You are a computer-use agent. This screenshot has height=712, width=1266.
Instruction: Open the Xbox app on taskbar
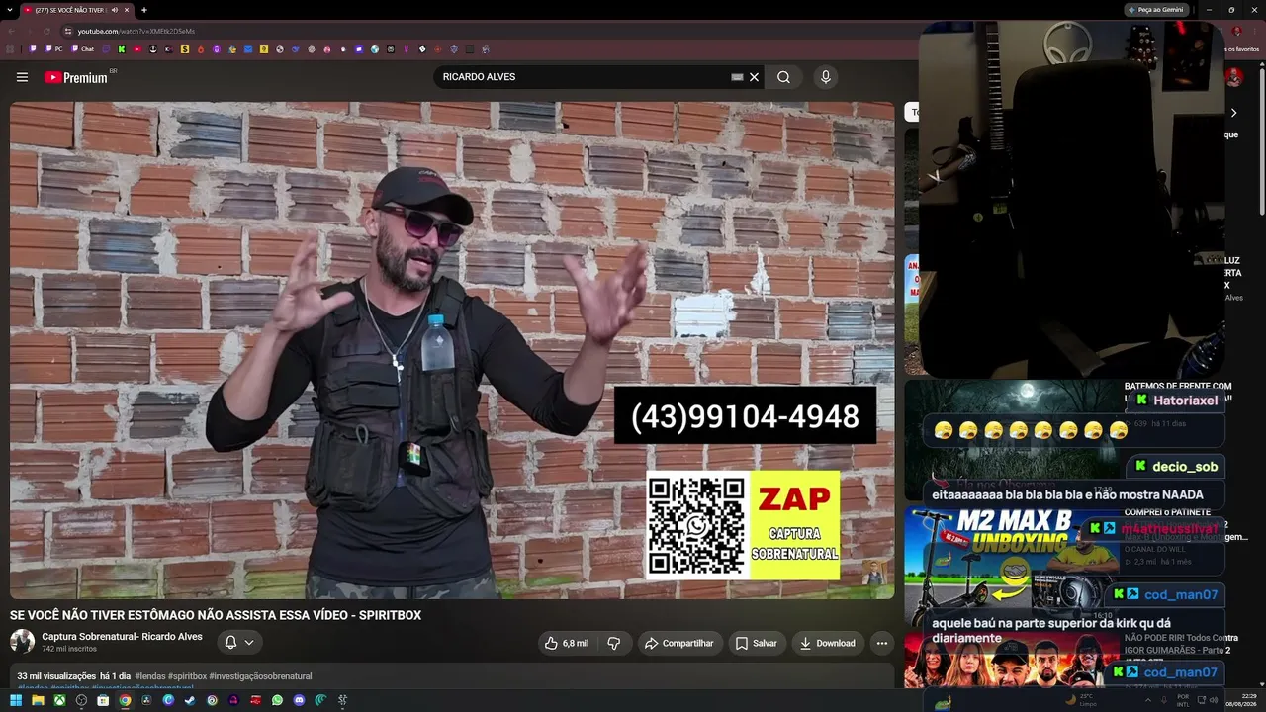tap(59, 700)
